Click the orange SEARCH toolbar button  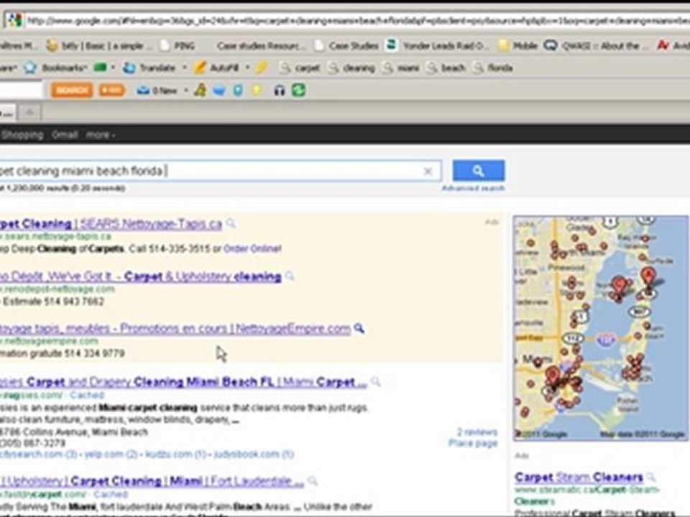pyautogui.click(x=72, y=90)
